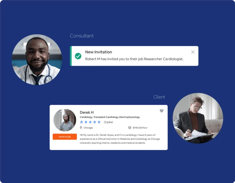Click the dollar rate icon

pos(130,128)
